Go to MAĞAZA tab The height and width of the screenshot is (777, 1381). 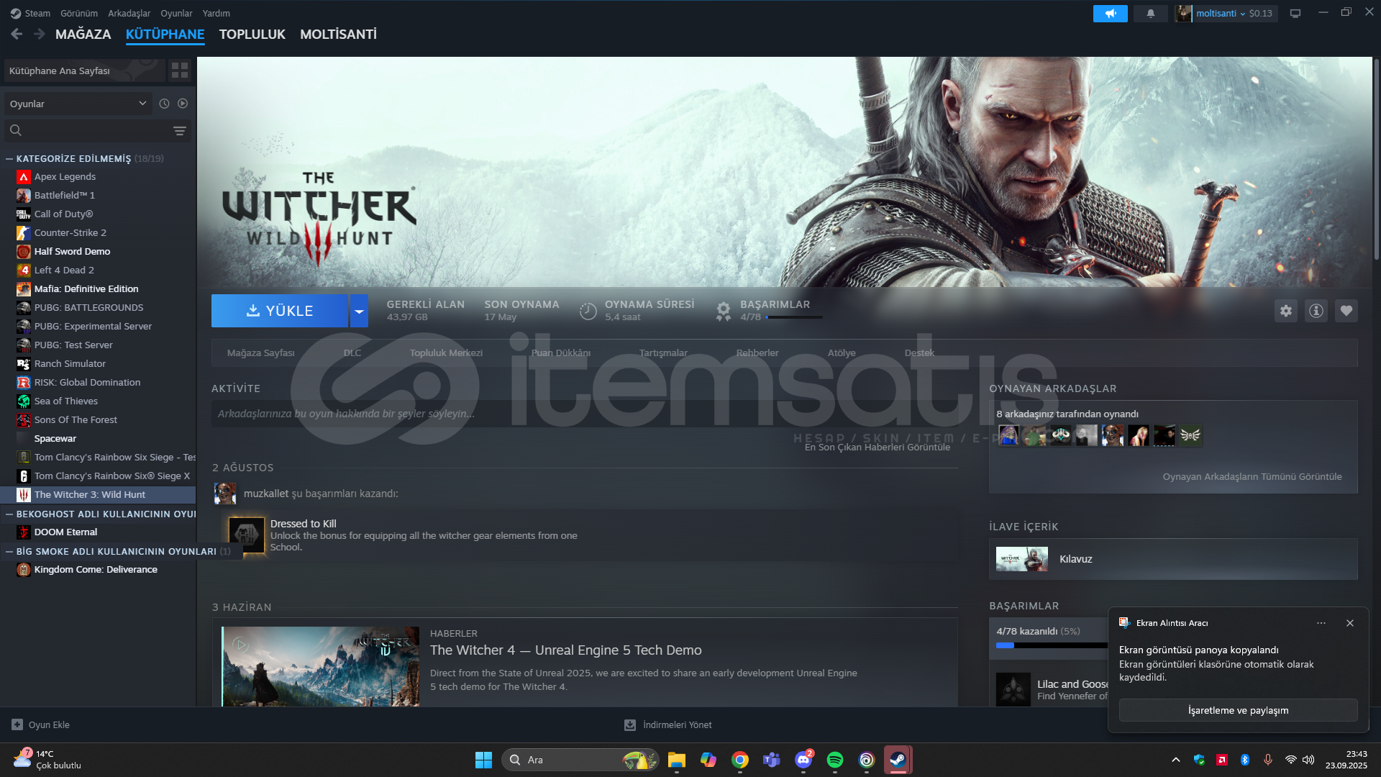83,35
